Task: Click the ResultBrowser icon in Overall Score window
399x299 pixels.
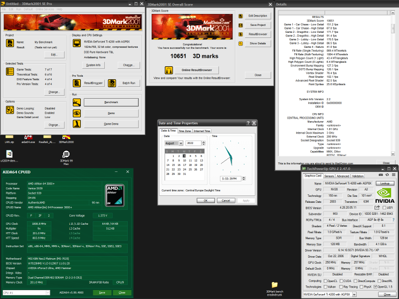Action: (240, 34)
